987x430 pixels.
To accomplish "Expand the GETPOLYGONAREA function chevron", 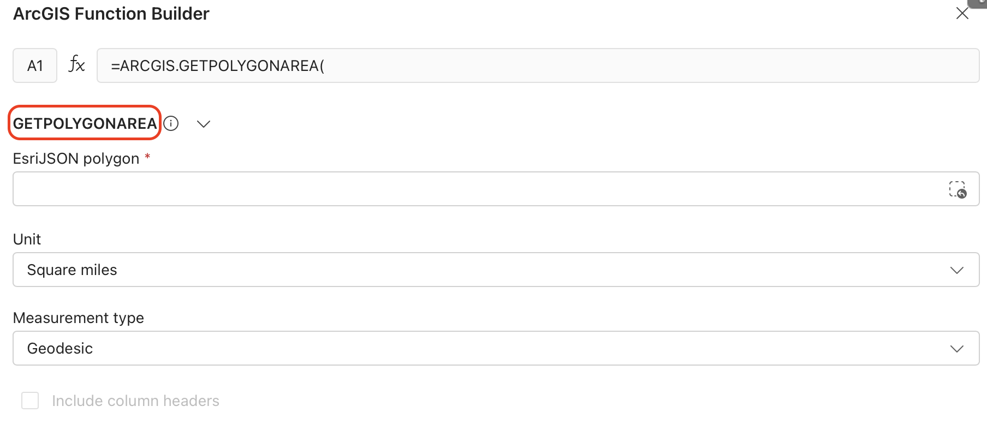I will coord(204,124).
